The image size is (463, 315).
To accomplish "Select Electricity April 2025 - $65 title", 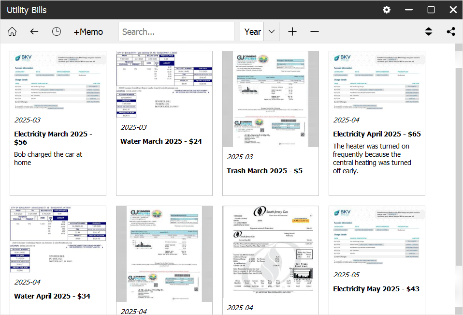I will (x=376, y=134).
